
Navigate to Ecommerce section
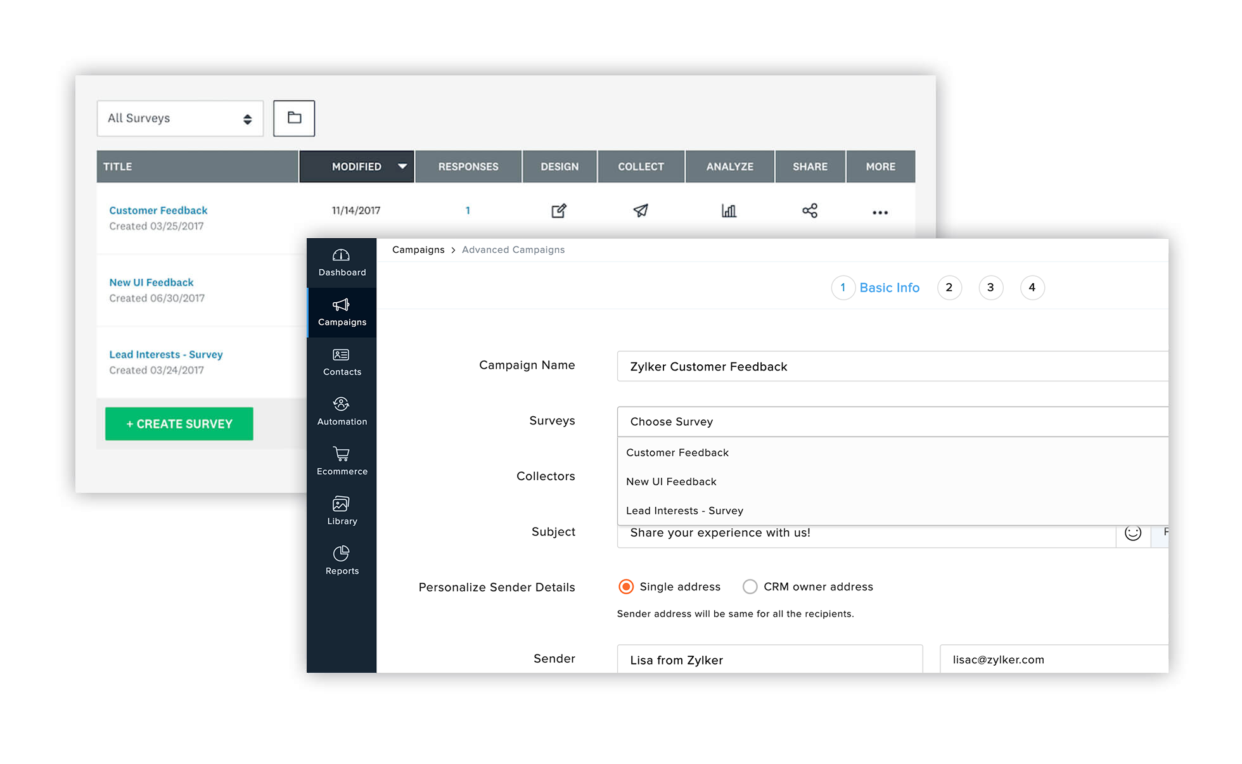(x=342, y=461)
